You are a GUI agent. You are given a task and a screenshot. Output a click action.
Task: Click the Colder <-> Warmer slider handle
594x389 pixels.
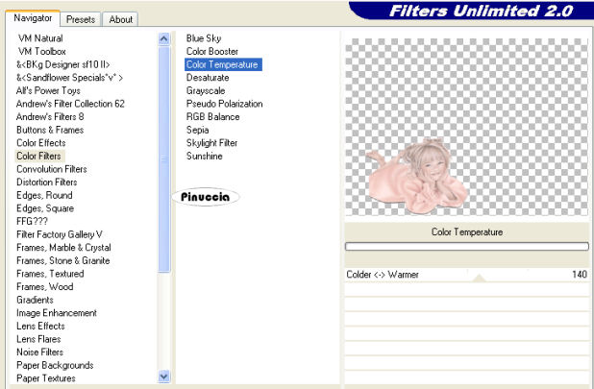pyautogui.click(x=480, y=279)
